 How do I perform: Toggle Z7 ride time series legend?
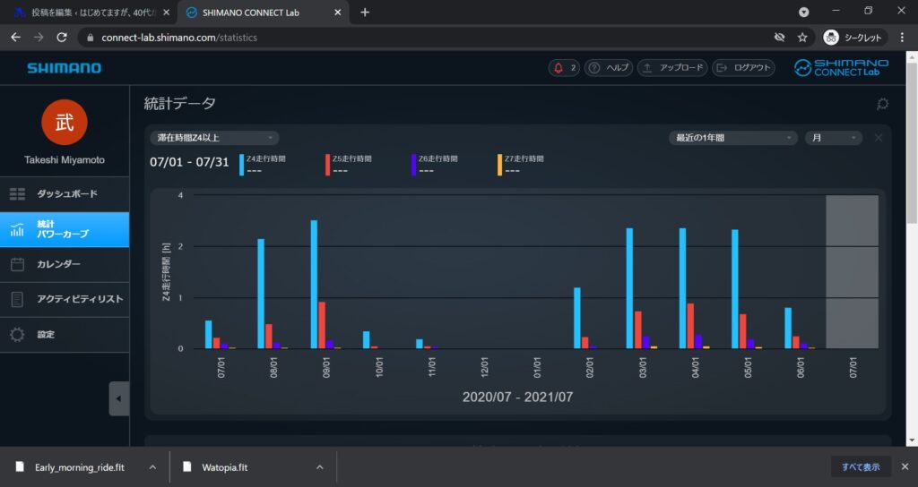(x=524, y=158)
